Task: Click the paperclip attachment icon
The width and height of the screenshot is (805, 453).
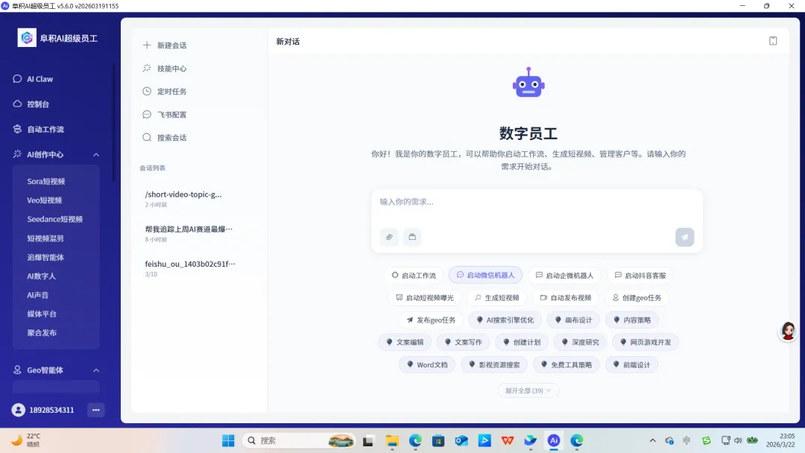Action: coord(389,237)
